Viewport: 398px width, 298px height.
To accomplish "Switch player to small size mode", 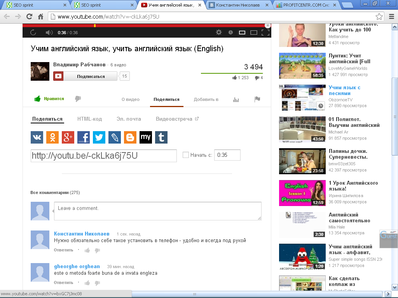I will pos(242,33).
